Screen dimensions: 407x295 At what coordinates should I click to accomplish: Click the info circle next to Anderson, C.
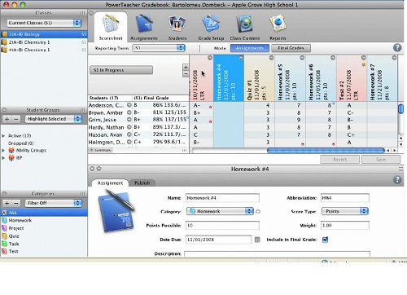(129, 105)
